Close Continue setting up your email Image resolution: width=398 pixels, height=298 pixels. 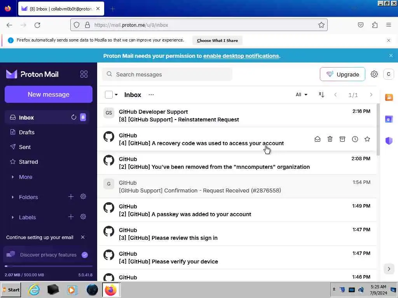pyautogui.click(x=83, y=237)
